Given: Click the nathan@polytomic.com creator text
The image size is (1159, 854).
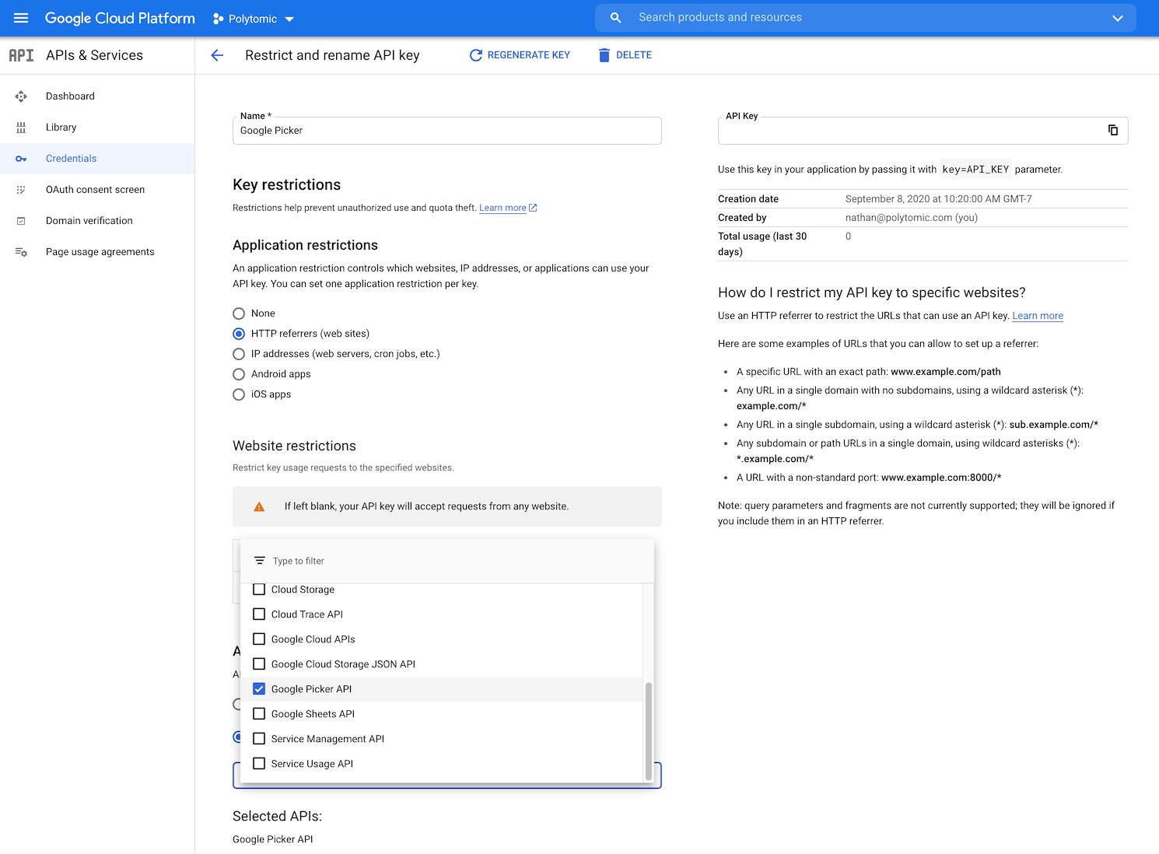Looking at the screenshot, I should [912, 218].
